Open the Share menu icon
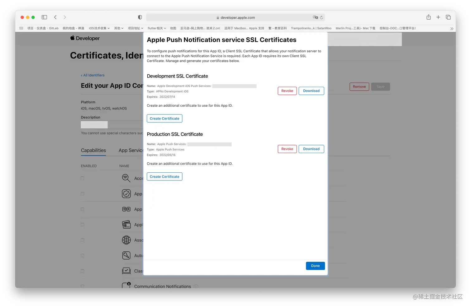This screenshot has height=308, width=471. point(429,17)
